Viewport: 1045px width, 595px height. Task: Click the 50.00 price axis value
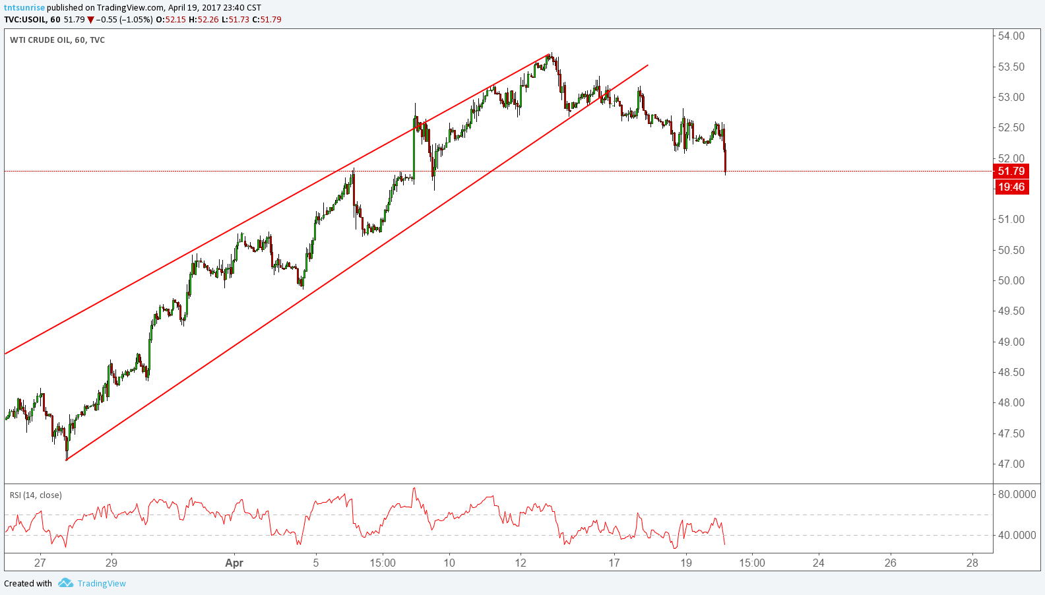[x=1011, y=280]
